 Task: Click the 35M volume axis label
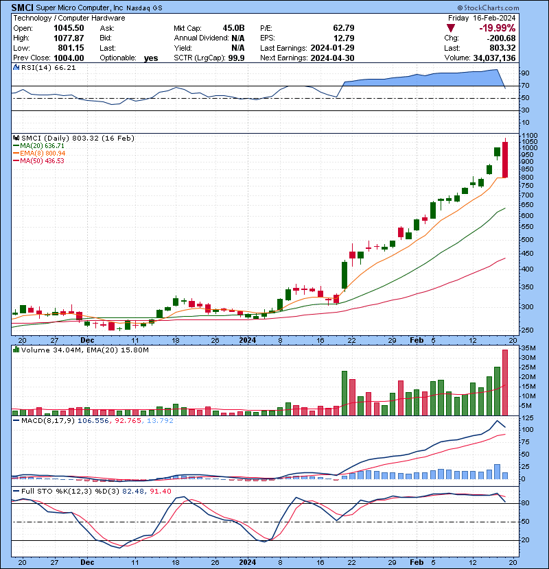(528, 348)
